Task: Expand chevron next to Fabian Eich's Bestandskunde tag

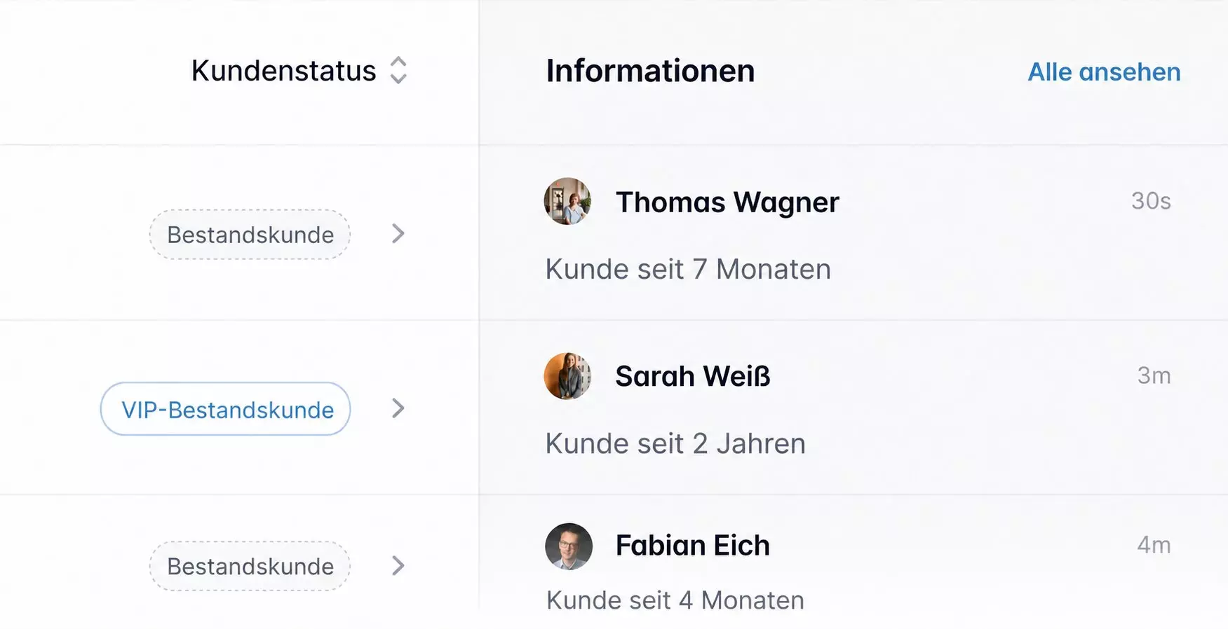Action: coord(398,565)
